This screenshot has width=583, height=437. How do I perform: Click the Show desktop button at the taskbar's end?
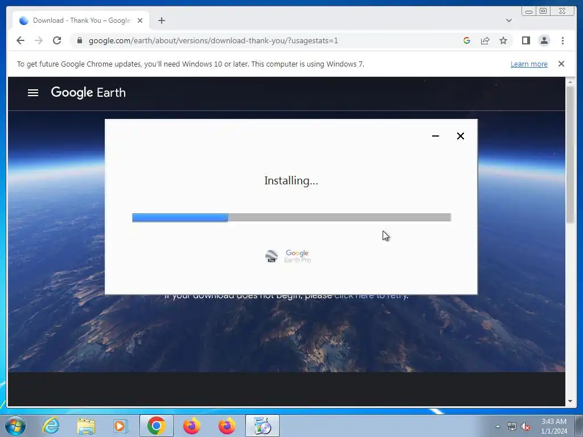point(579,426)
